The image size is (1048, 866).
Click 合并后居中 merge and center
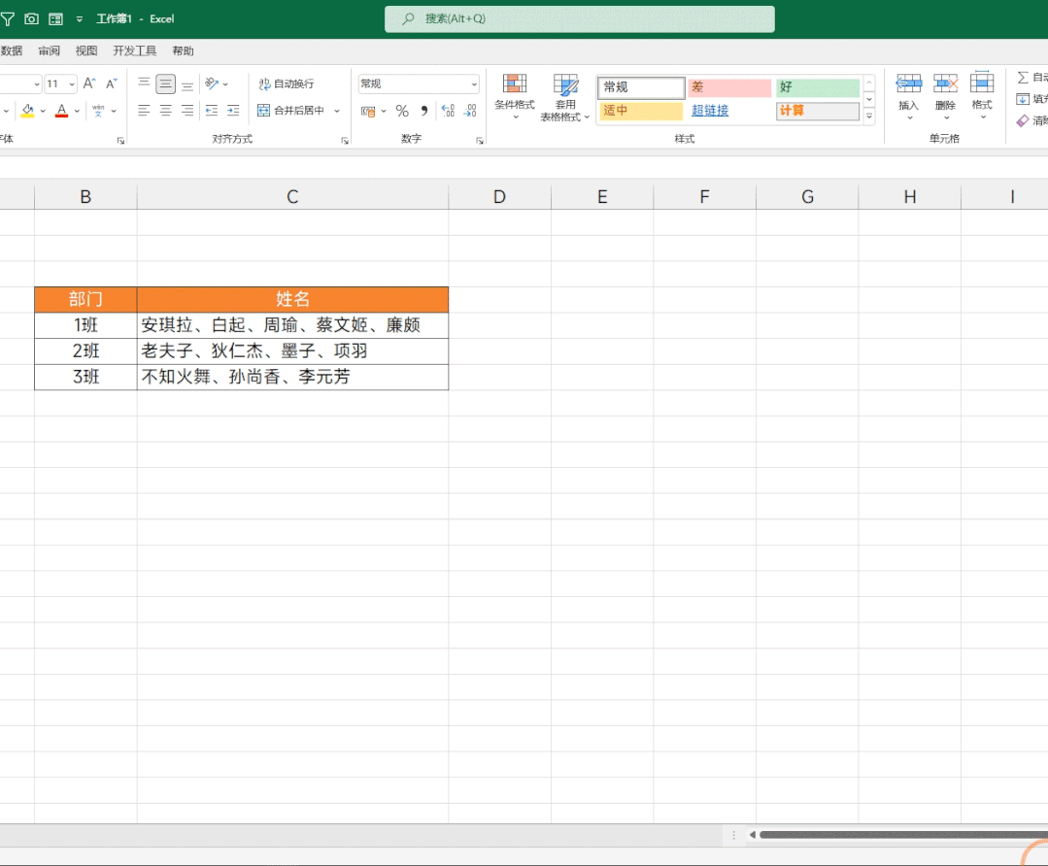click(x=290, y=111)
